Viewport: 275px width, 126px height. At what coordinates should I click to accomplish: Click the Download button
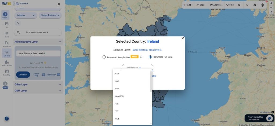[23, 75]
